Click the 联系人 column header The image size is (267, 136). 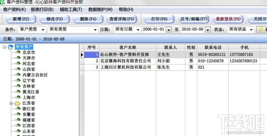170,48
